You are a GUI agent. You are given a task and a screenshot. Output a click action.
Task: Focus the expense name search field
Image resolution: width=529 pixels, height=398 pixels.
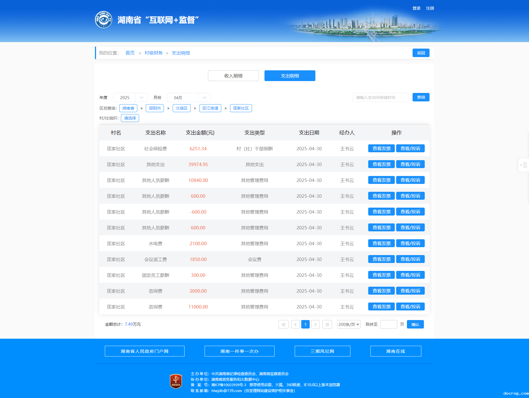(x=380, y=97)
